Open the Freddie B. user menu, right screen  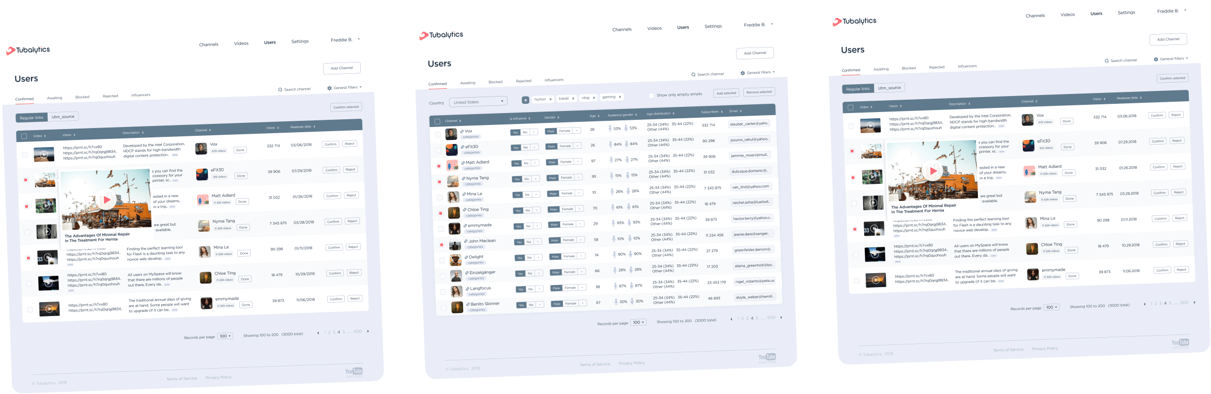click(x=1172, y=11)
